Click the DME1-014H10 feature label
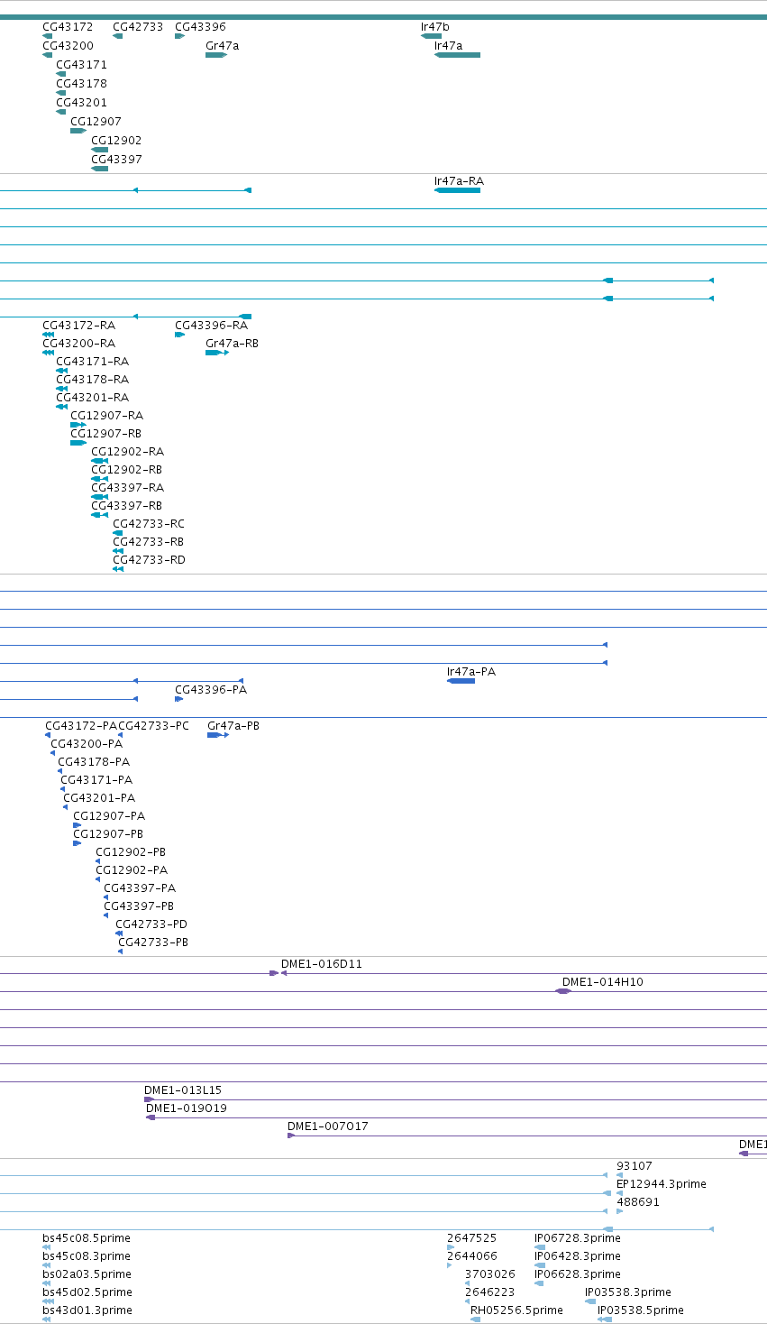The width and height of the screenshot is (767, 1324). tap(603, 982)
